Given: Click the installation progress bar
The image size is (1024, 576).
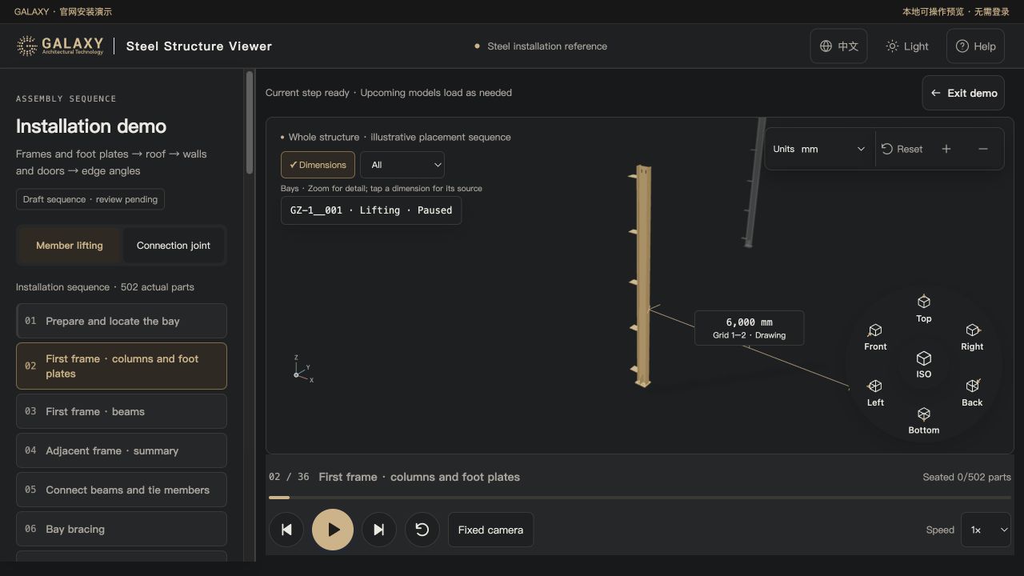Looking at the screenshot, I should (640, 498).
